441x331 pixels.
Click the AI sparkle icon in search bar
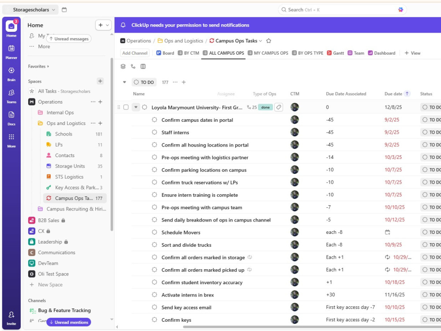click(400, 10)
